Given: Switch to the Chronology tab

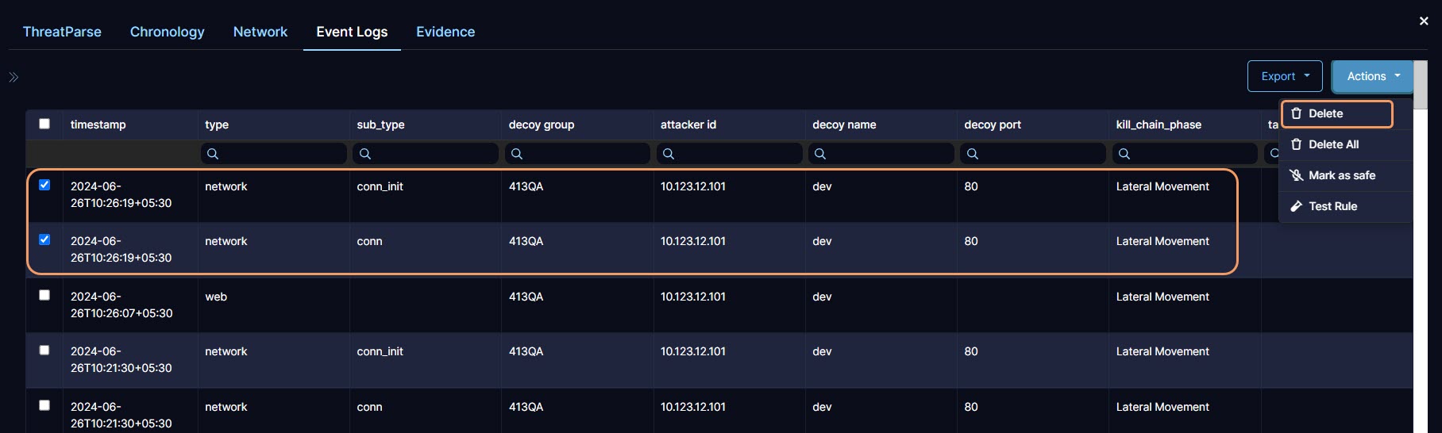Looking at the screenshot, I should 167,32.
